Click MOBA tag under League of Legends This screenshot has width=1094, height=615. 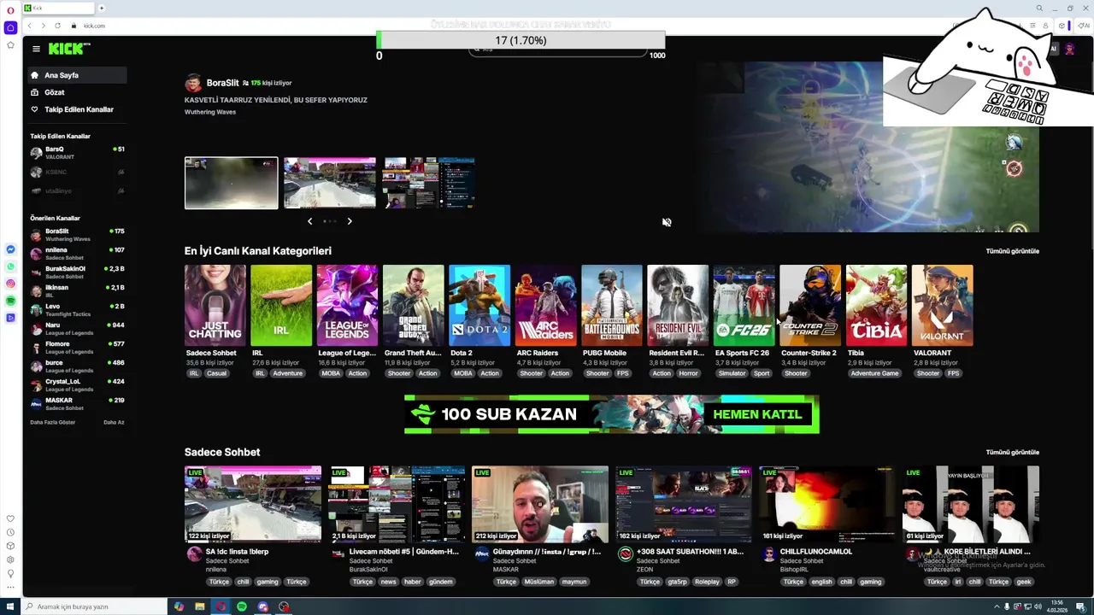[x=330, y=373]
